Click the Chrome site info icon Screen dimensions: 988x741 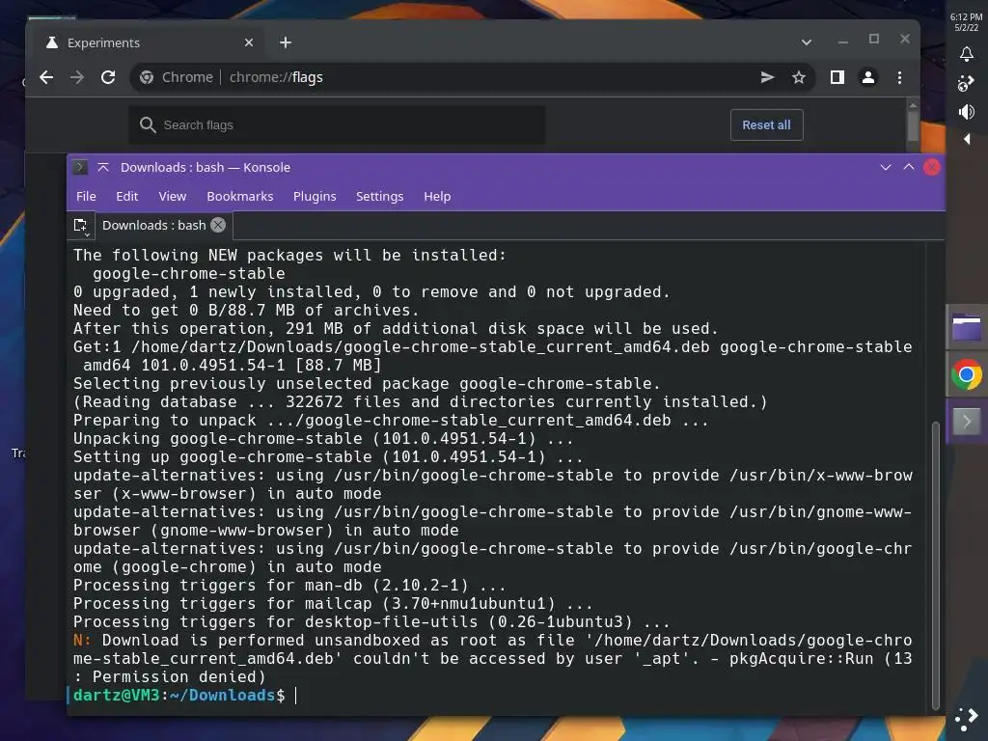pyautogui.click(x=147, y=77)
